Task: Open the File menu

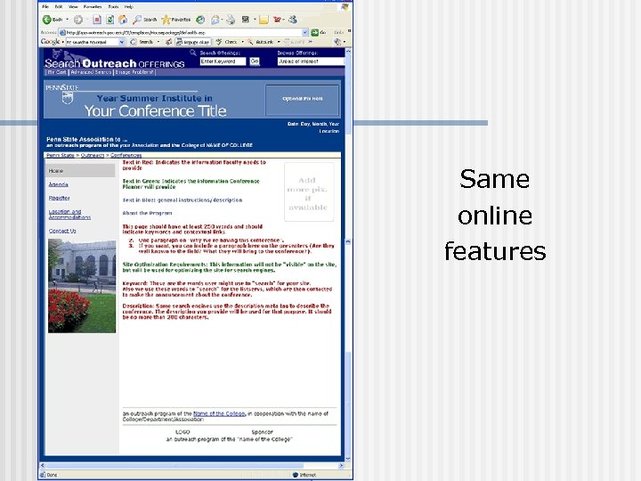Action: pyautogui.click(x=45, y=6)
